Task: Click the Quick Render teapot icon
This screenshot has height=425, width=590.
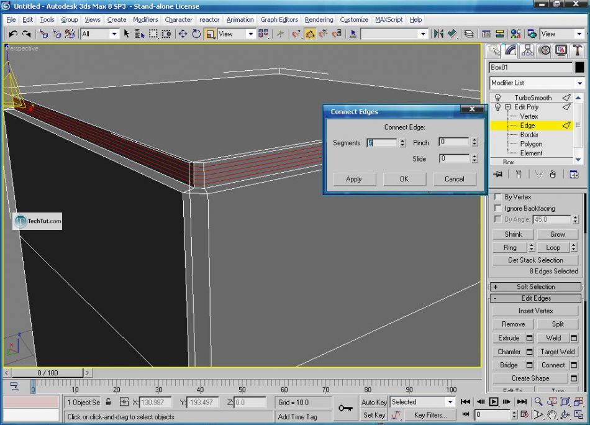Action: [x=532, y=34]
